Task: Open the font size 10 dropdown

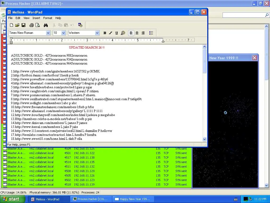Action: tap(63, 33)
